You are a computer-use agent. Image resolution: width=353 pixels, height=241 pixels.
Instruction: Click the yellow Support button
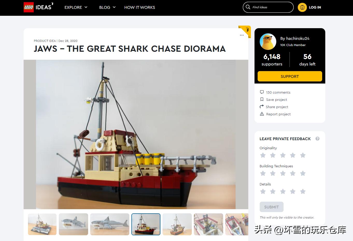290,76
